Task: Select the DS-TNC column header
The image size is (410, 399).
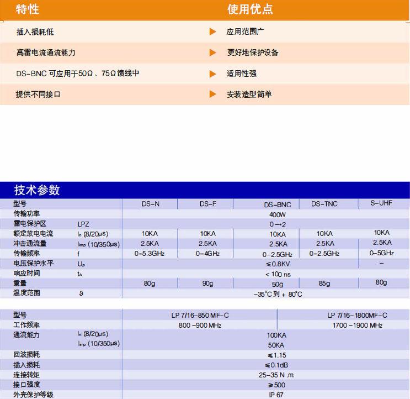Action: [x=324, y=204]
